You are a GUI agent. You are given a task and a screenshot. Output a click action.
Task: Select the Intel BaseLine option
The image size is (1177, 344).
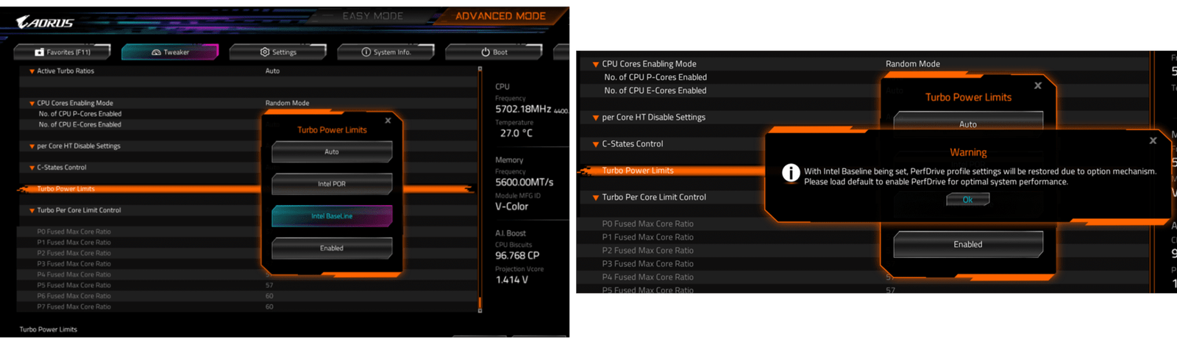tap(332, 216)
